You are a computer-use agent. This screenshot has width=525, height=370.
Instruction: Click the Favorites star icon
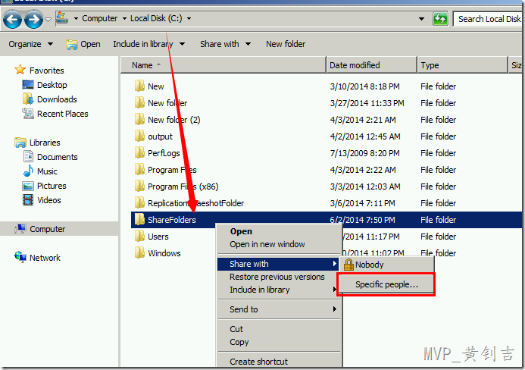(20, 70)
